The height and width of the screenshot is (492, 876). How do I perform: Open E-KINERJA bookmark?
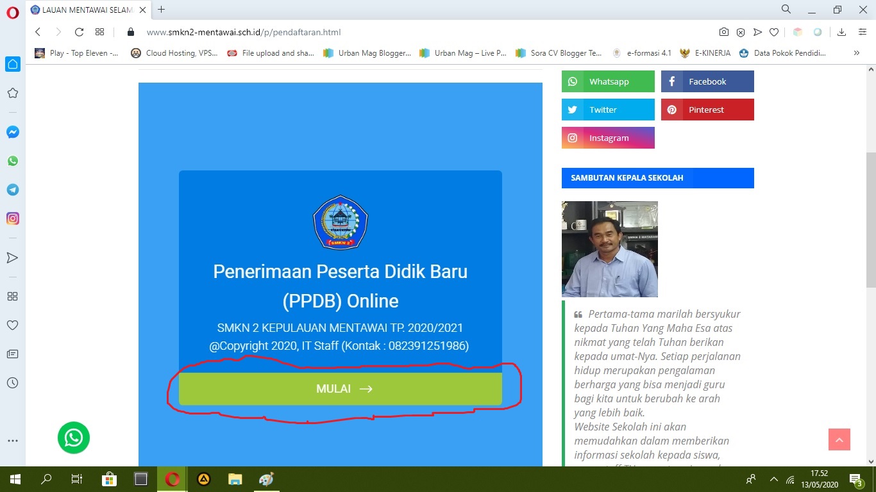pos(705,53)
